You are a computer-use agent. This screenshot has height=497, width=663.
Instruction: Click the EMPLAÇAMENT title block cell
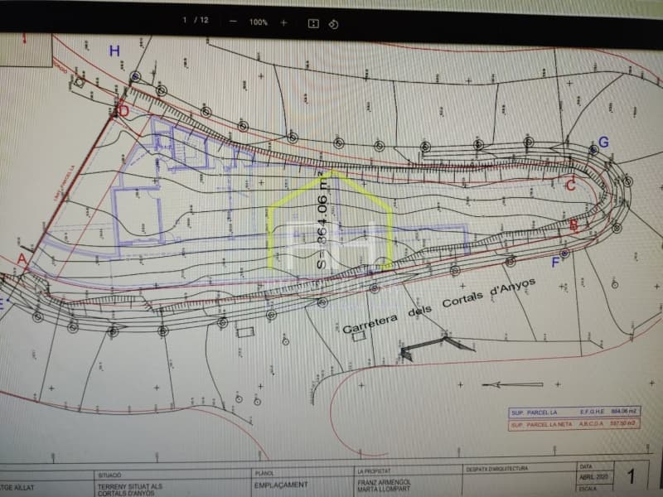point(282,485)
